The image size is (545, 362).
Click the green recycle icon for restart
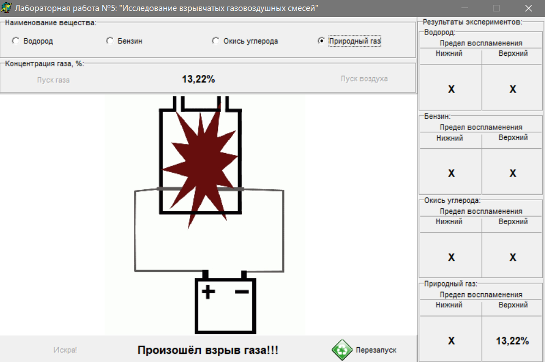342,350
